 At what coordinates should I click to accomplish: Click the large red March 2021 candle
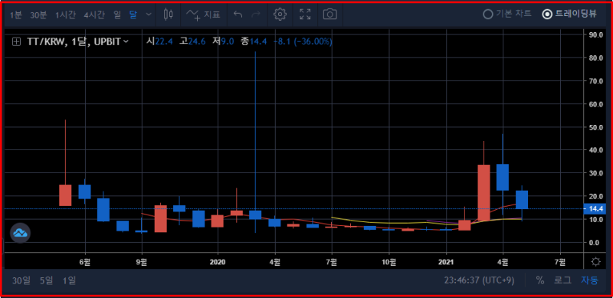click(484, 192)
